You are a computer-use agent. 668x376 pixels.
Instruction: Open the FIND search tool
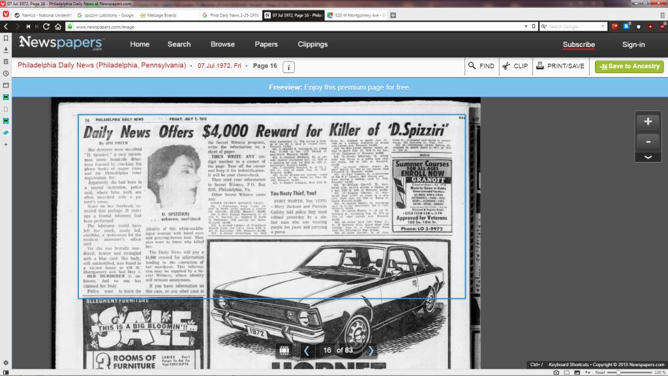coord(481,66)
